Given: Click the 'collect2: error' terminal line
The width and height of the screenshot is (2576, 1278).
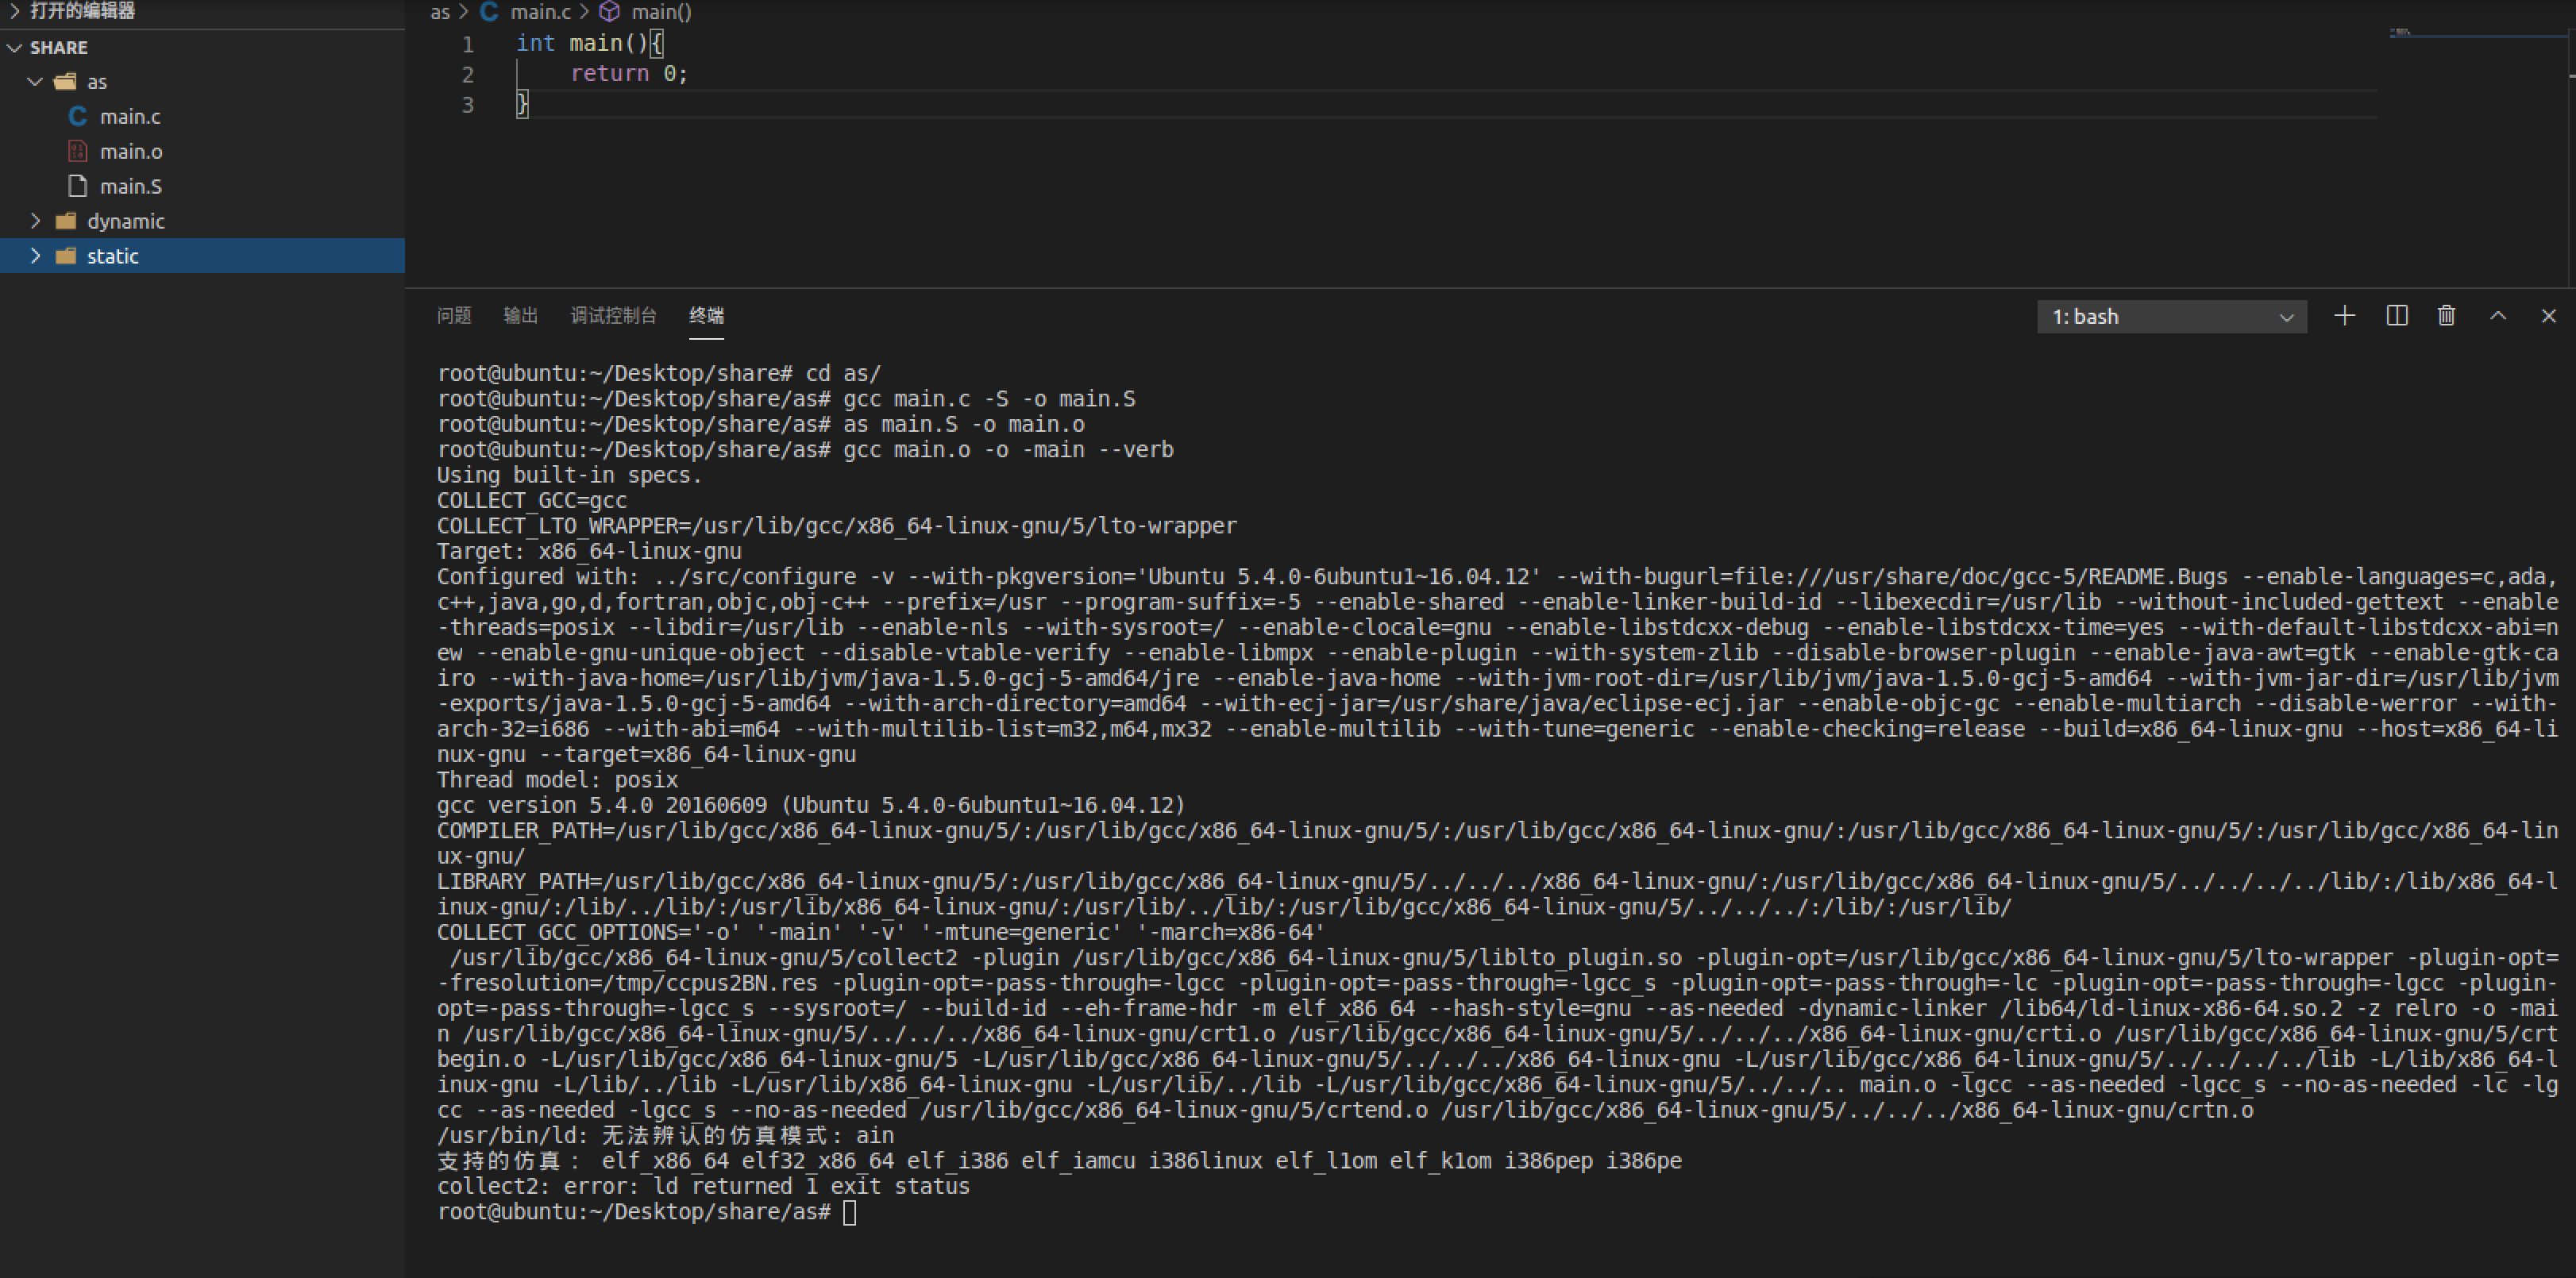Looking at the screenshot, I should [x=703, y=1187].
